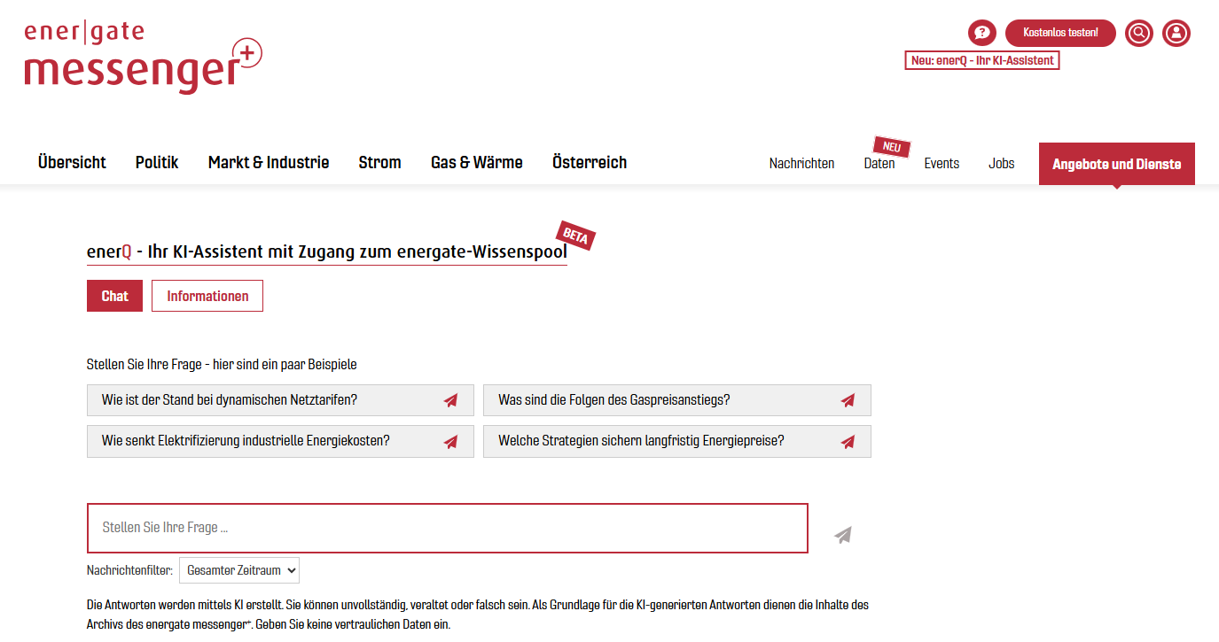Open the Daten link

[x=879, y=164]
